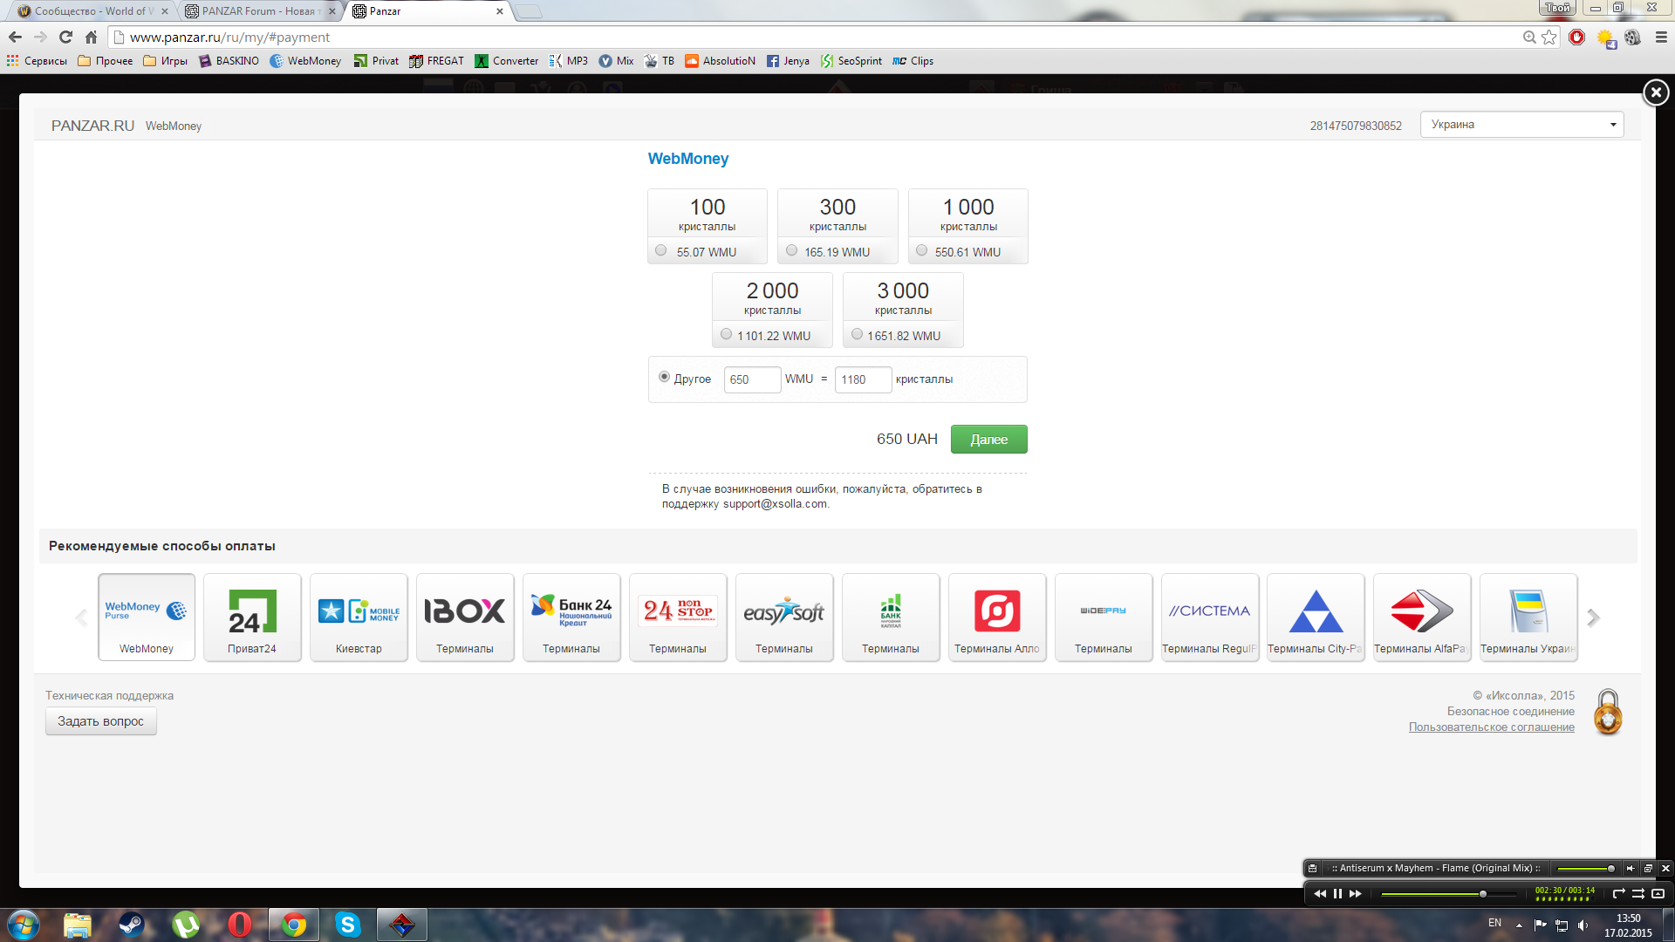The height and width of the screenshot is (942, 1675).
Task: Open Chrome menu hamburger icon
Action: 1661,37
